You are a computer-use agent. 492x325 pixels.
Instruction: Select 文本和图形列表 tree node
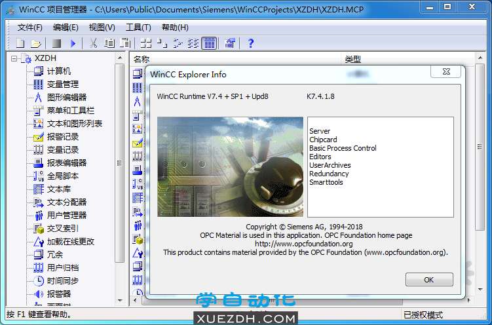pos(75,124)
